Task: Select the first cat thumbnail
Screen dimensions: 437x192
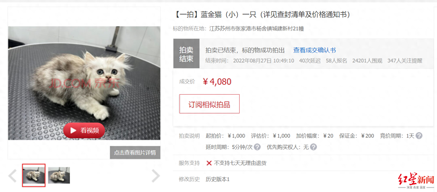Action: pyautogui.click(x=34, y=175)
